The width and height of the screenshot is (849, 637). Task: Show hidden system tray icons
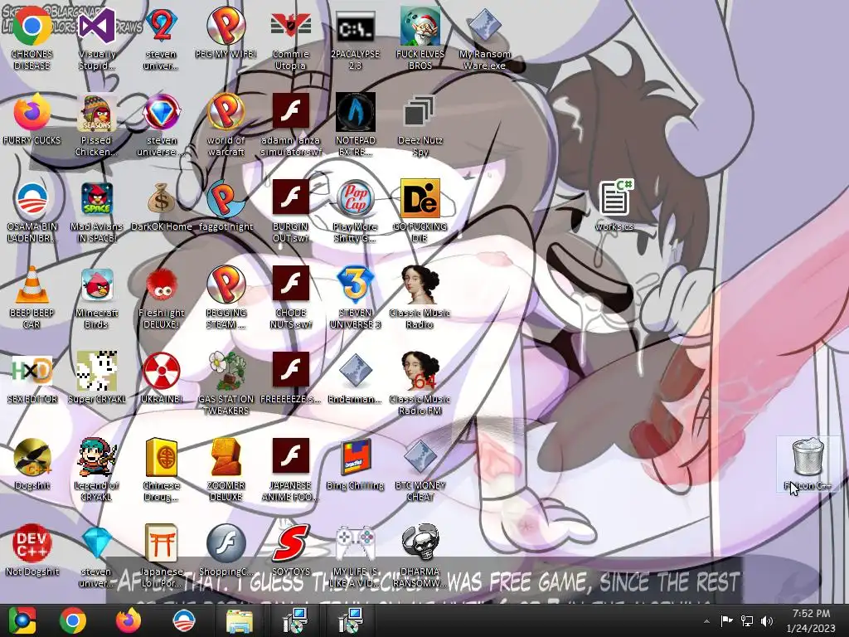click(x=706, y=621)
